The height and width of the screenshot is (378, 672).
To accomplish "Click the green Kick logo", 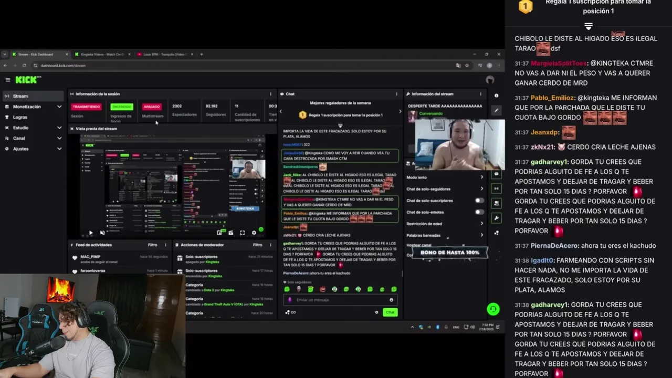I will [27, 80].
